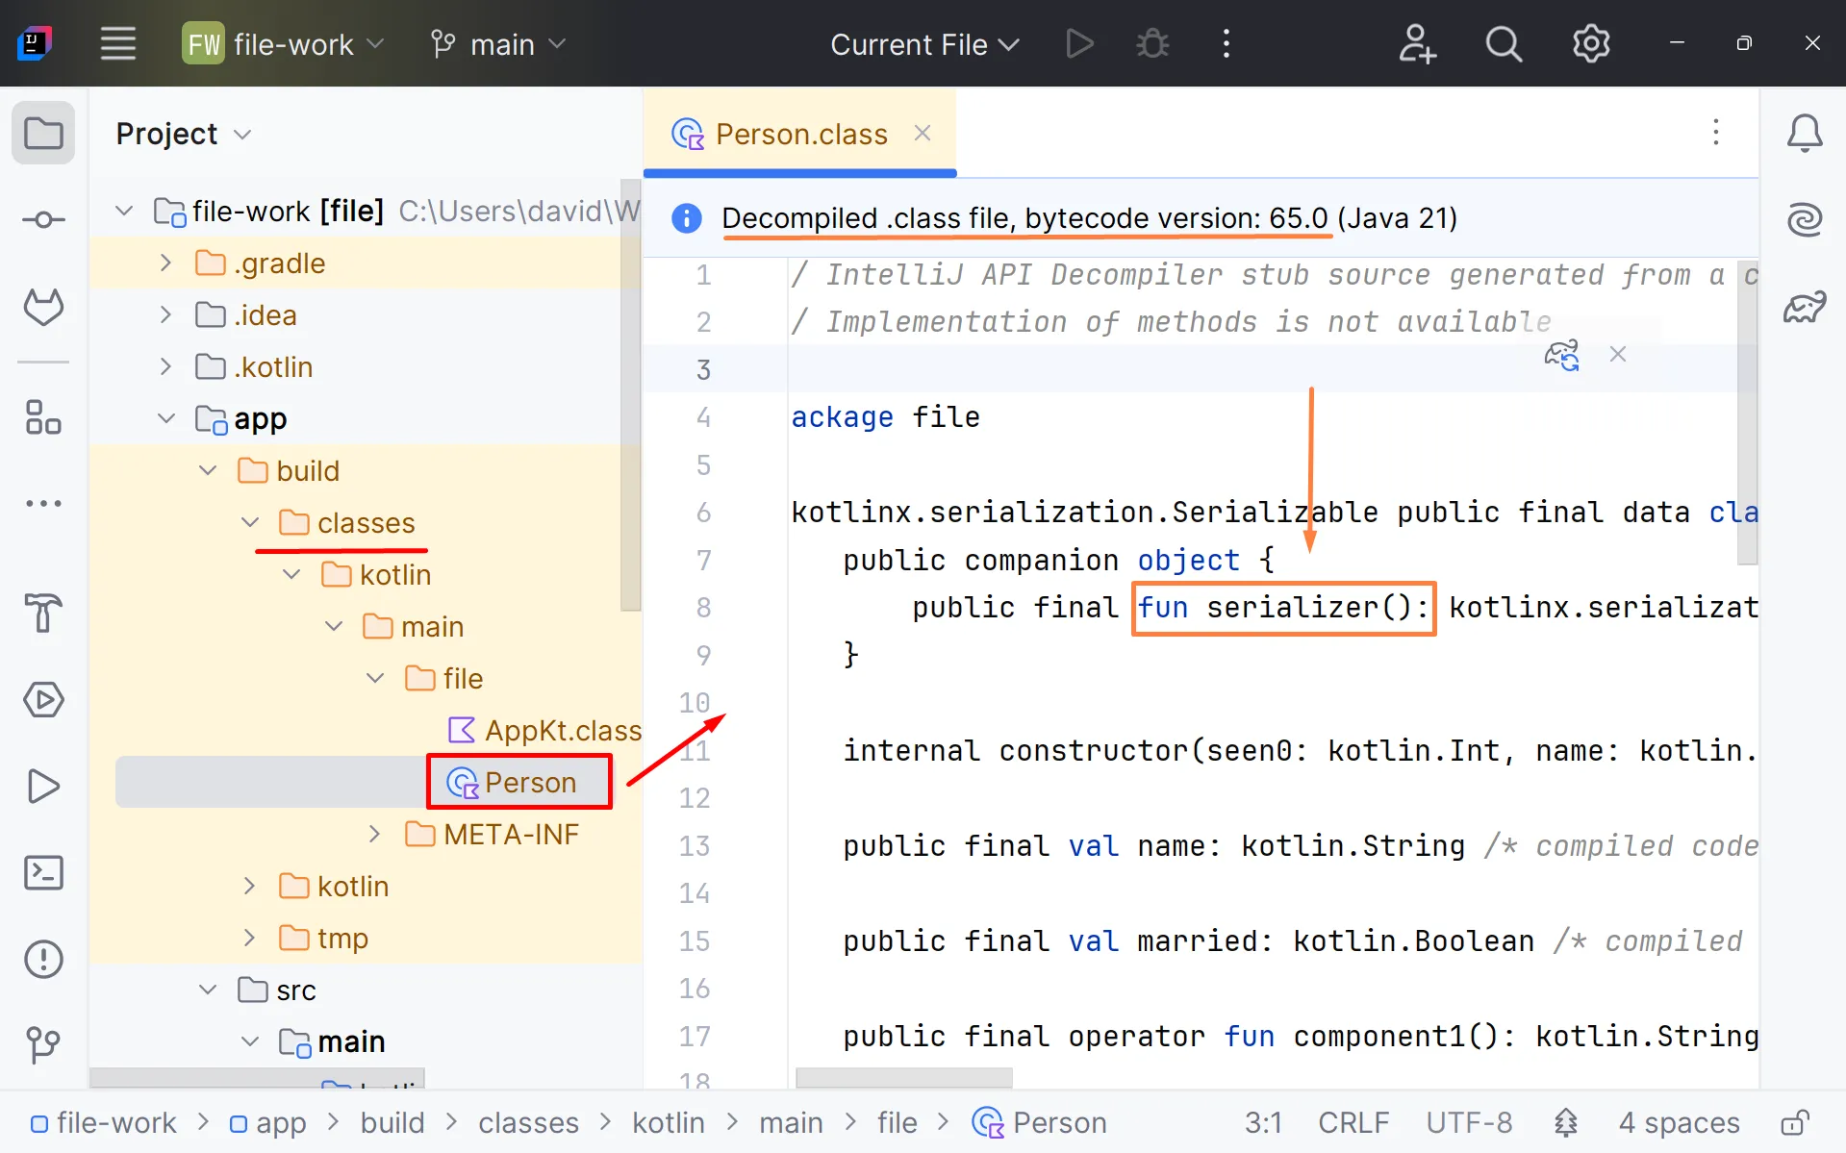Viewport: 1846px width, 1153px height.
Task: Open the Terminal tool window
Action: point(43,872)
